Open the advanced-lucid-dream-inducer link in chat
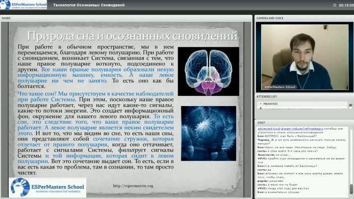This screenshot has height=199, width=354. click(x=290, y=129)
